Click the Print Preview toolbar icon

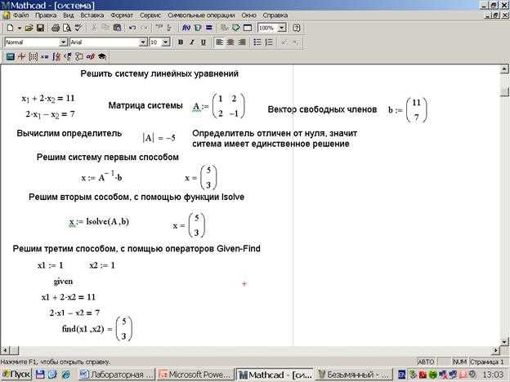[67, 28]
